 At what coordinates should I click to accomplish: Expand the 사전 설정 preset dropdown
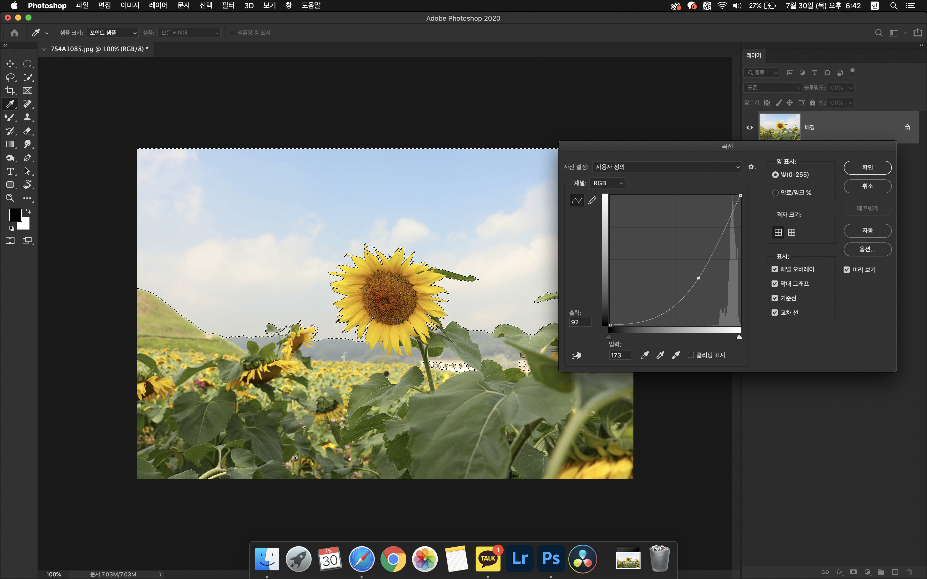pos(667,167)
